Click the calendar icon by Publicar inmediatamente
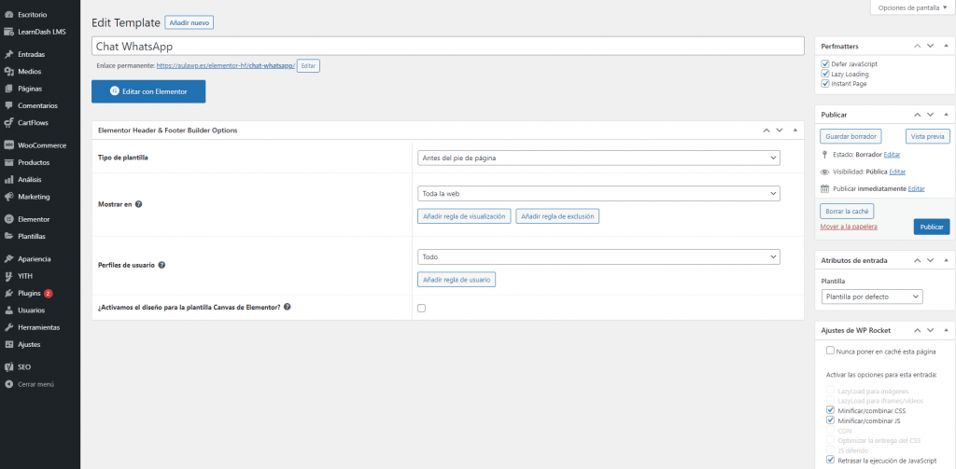This screenshot has width=956, height=469. 825,189
